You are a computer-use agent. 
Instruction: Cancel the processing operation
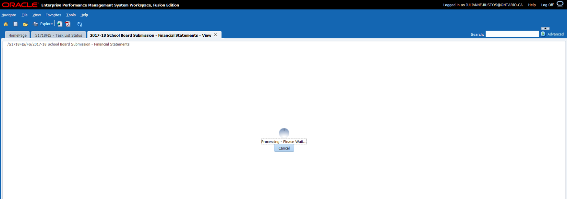pos(284,148)
